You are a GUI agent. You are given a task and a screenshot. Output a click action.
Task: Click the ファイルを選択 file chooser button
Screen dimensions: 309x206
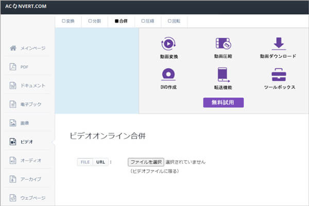(146, 162)
